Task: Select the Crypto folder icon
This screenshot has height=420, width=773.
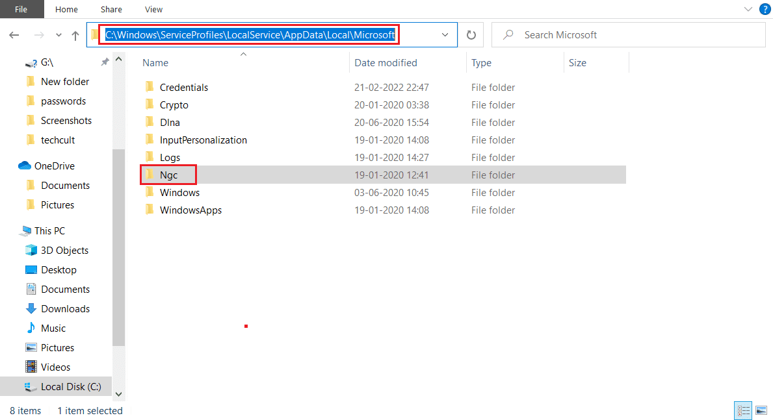Action: (150, 105)
